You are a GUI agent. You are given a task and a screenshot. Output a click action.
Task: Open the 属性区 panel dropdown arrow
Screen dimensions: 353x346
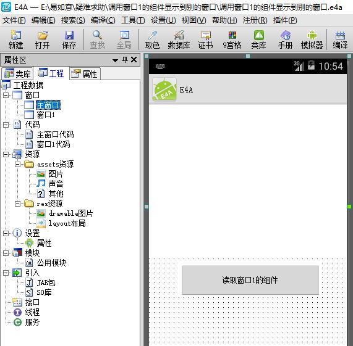click(115, 60)
